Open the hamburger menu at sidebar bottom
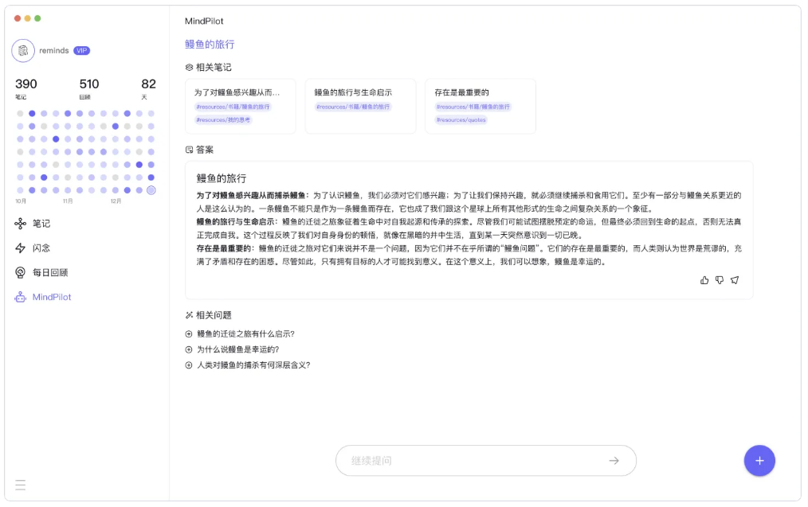This screenshot has width=808, height=507. coord(21,485)
